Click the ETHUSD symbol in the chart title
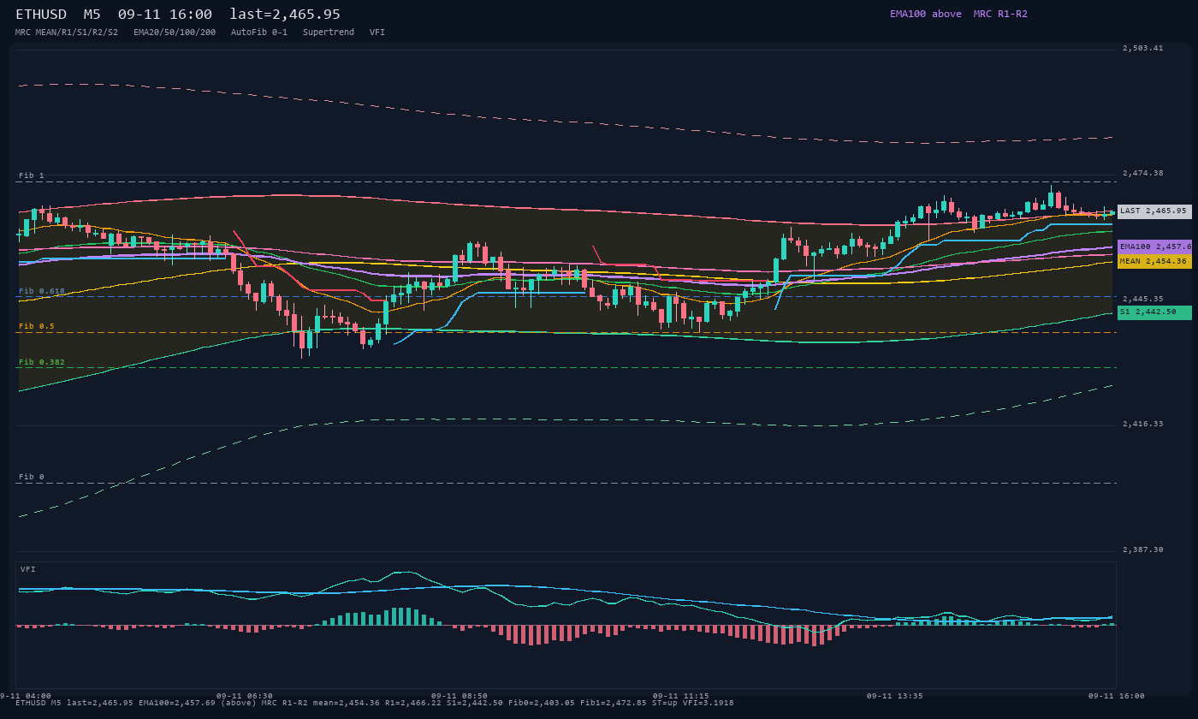The height and width of the screenshot is (719, 1198). click(41, 15)
